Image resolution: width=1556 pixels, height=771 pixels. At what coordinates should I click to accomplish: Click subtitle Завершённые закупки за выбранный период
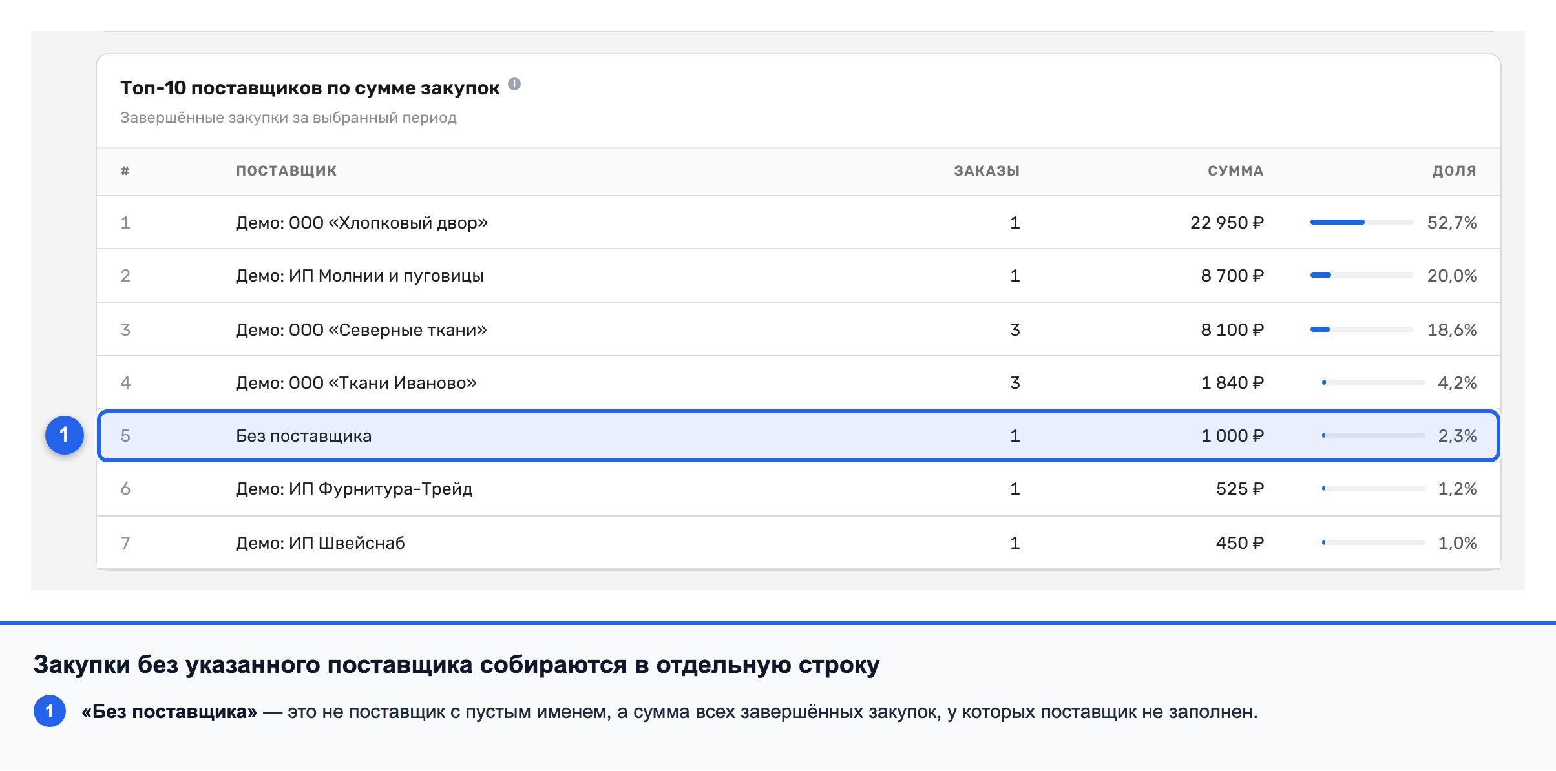pos(288,118)
